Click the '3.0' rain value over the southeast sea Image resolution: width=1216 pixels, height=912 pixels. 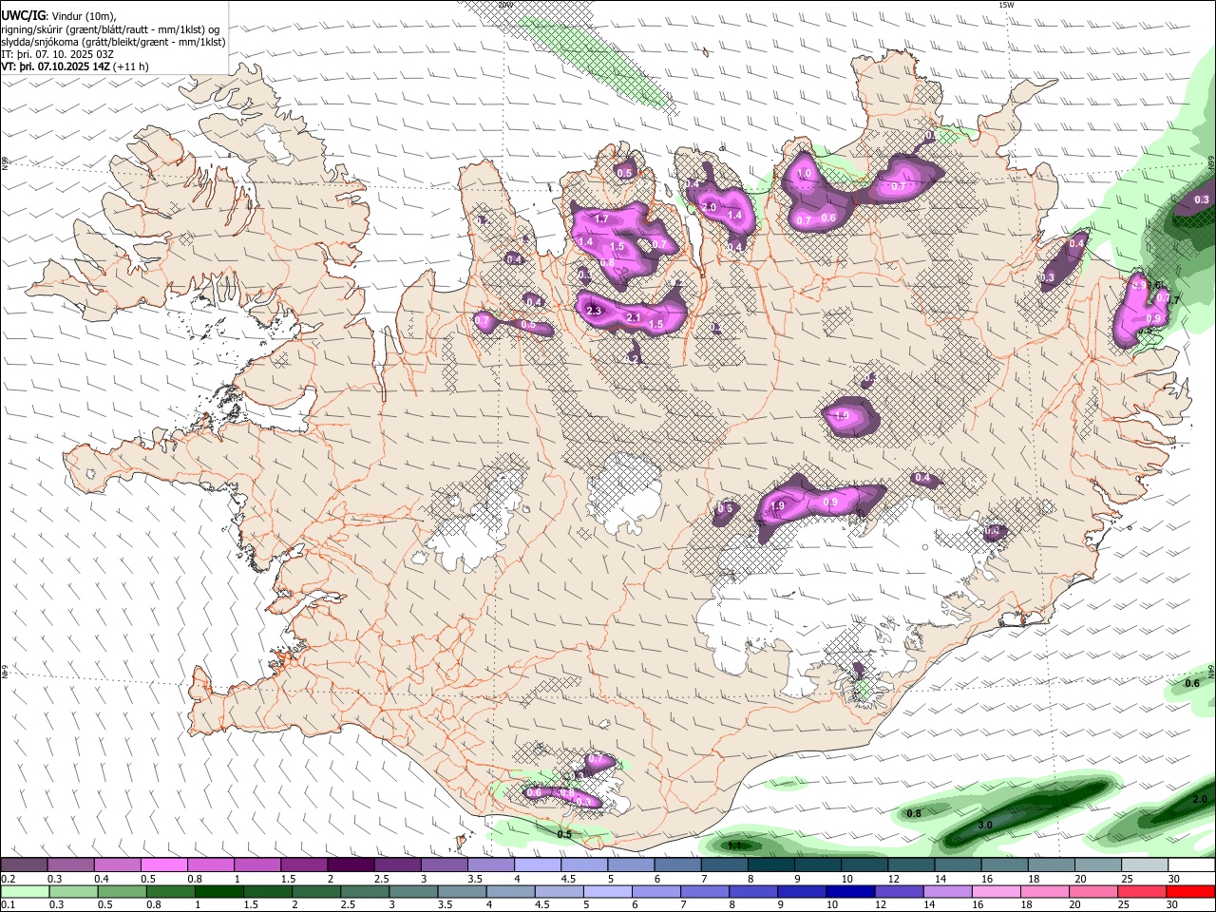coord(985,825)
